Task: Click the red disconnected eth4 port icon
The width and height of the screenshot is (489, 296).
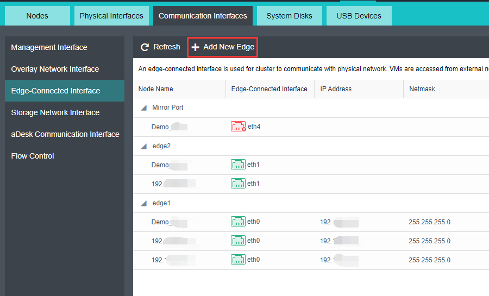Action: point(239,127)
